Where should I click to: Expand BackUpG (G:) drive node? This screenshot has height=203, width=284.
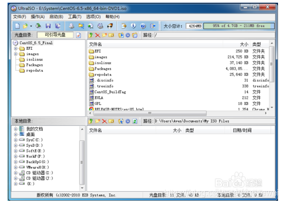point(16,162)
